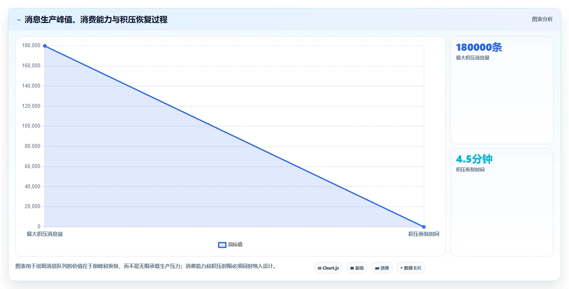Click the y-axis tick label 160,000
Image resolution: width=569 pixels, height=289 pixels.
point(31,66)
